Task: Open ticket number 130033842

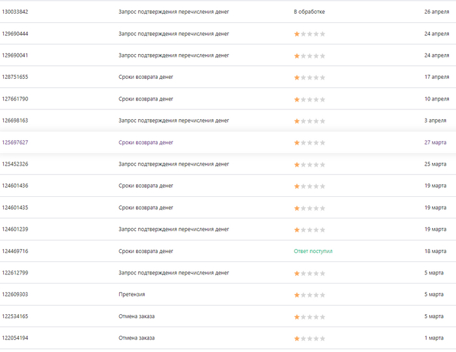Action: point(15,12)
